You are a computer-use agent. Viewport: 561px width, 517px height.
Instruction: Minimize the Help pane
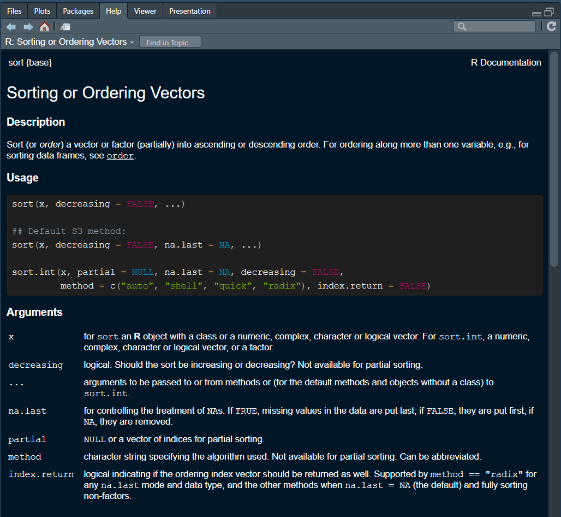537,13
